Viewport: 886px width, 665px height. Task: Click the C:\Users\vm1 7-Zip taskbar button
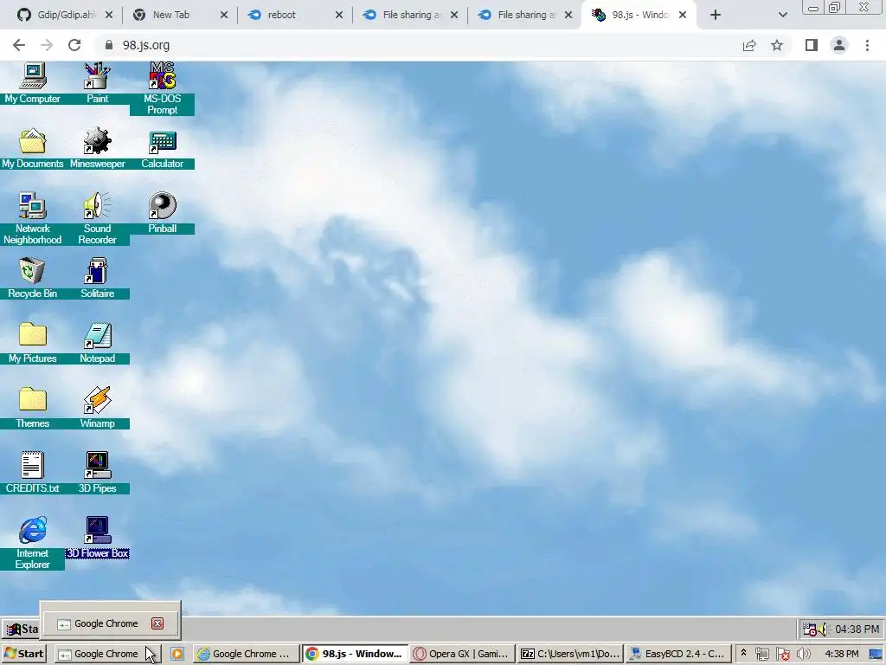click(571, 654)
